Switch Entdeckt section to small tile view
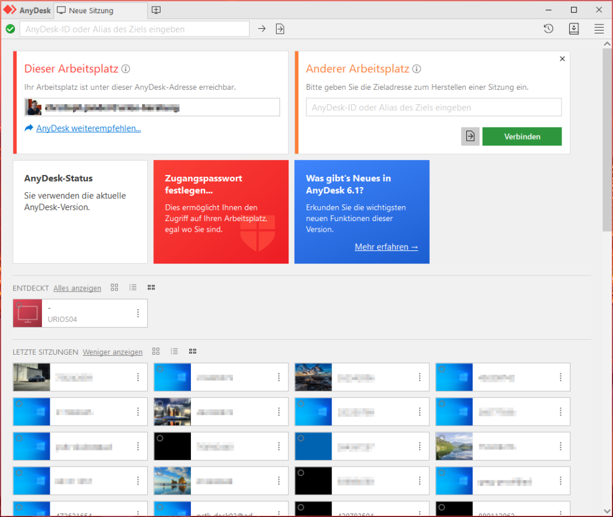The height and width of the screenshot is (517, 613). pyautogui.click(x=151, y=288)
